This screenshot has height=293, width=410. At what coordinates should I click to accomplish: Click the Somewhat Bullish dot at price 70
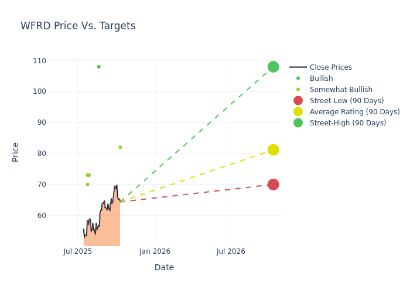point(87,185)
